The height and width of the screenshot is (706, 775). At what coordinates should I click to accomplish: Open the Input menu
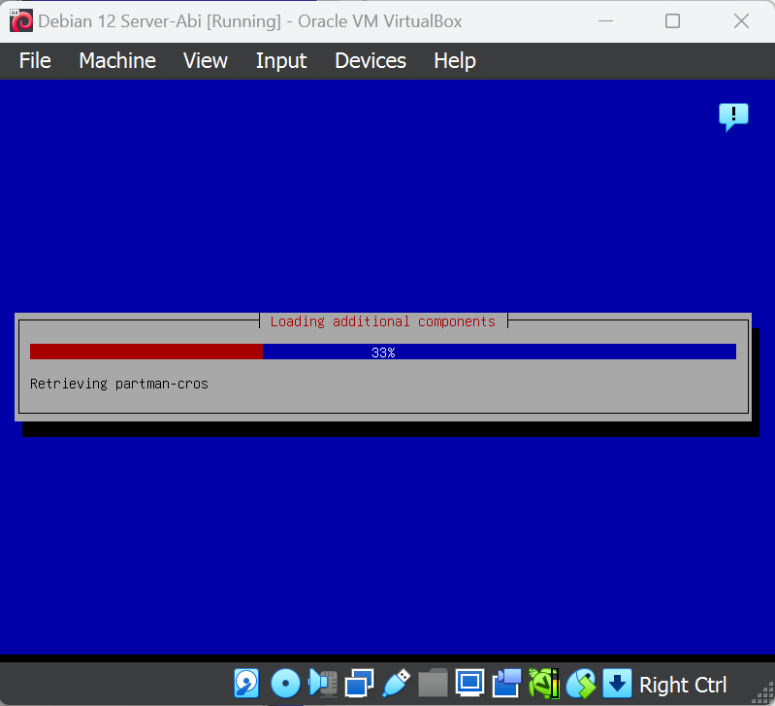click(280, 61)
